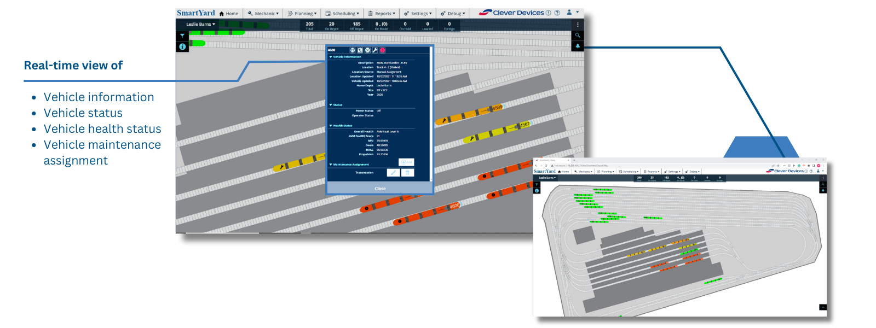Viewport: 876px width, 328px height.
Task: Open the Settings menu in the small browser window
Action: coord(672,172)
